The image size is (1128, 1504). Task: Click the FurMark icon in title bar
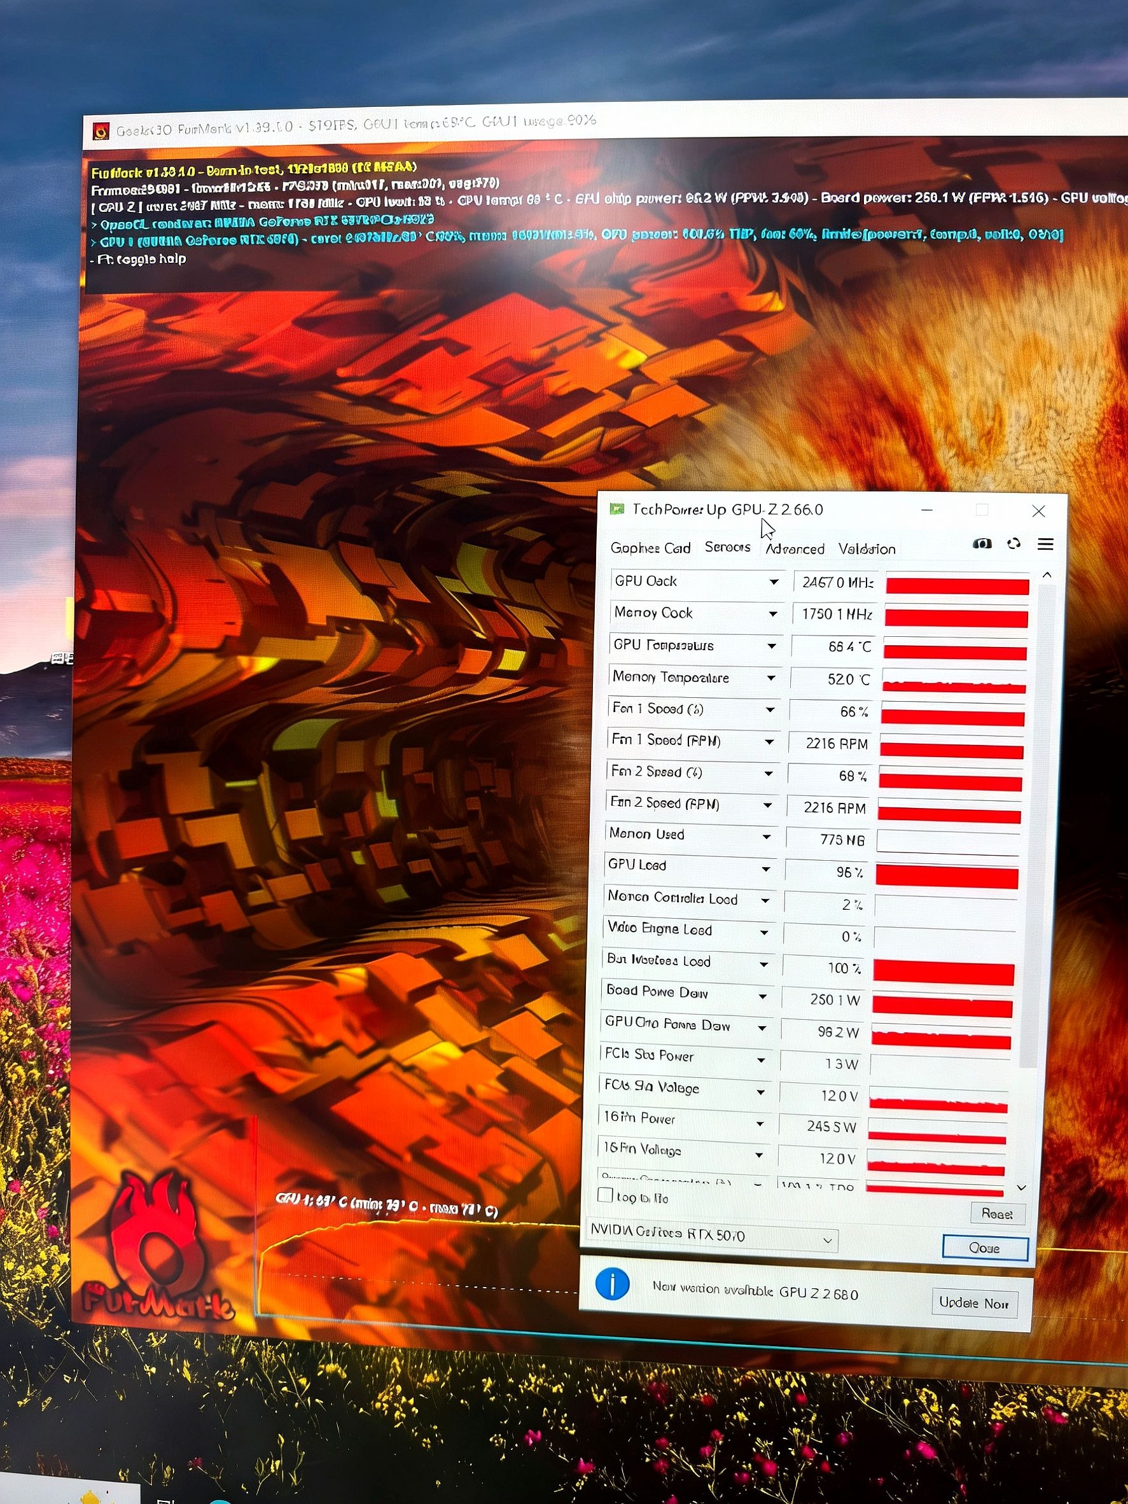tap(101, 130)
